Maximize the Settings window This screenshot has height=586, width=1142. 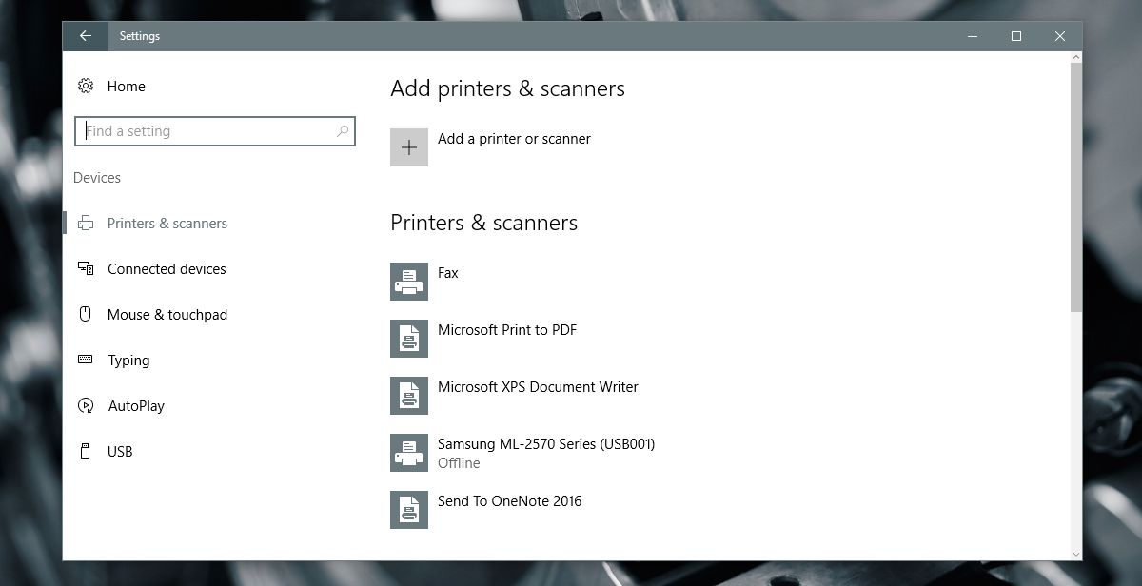(1016, 36)
